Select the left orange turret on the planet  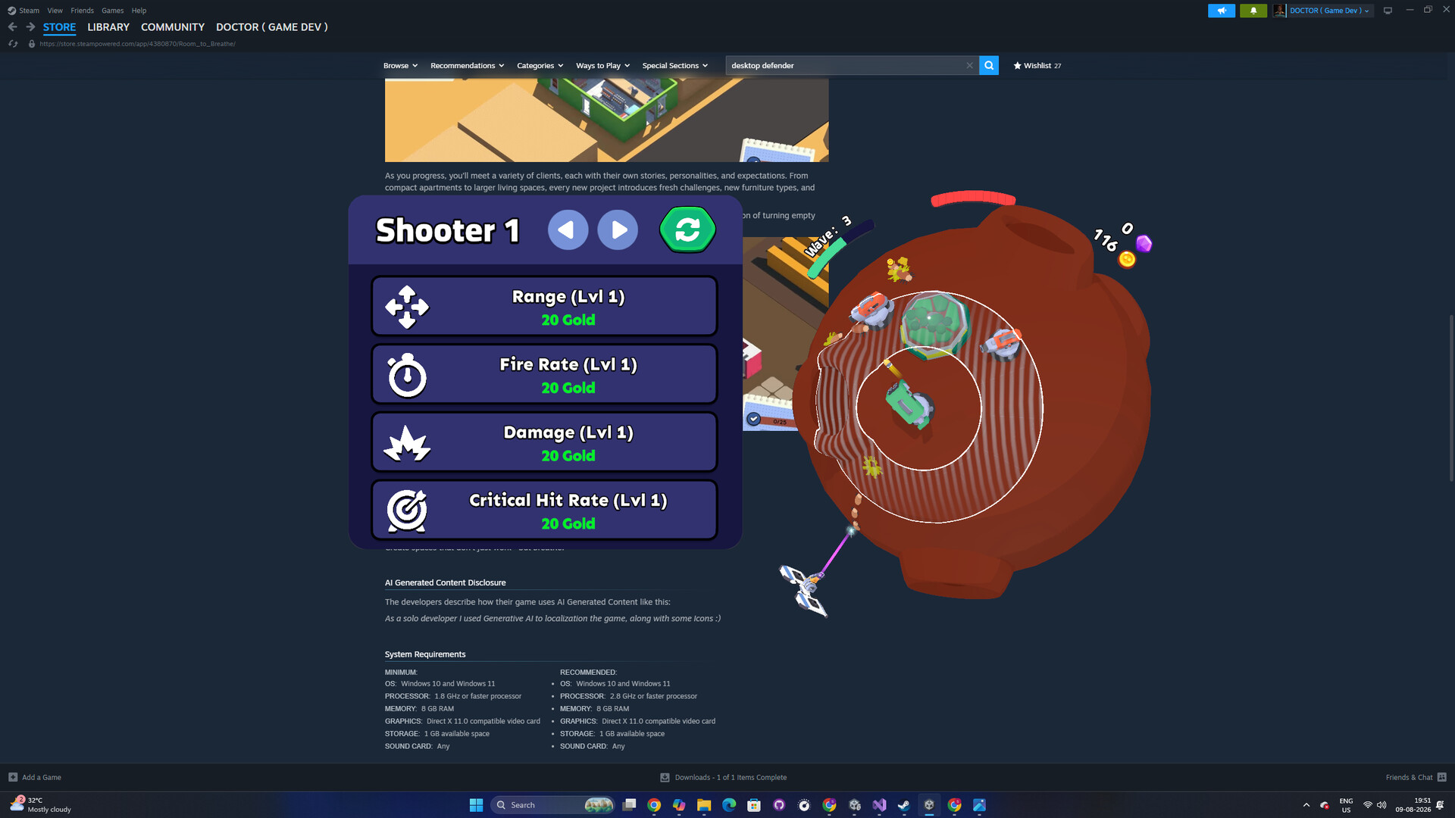872,309
